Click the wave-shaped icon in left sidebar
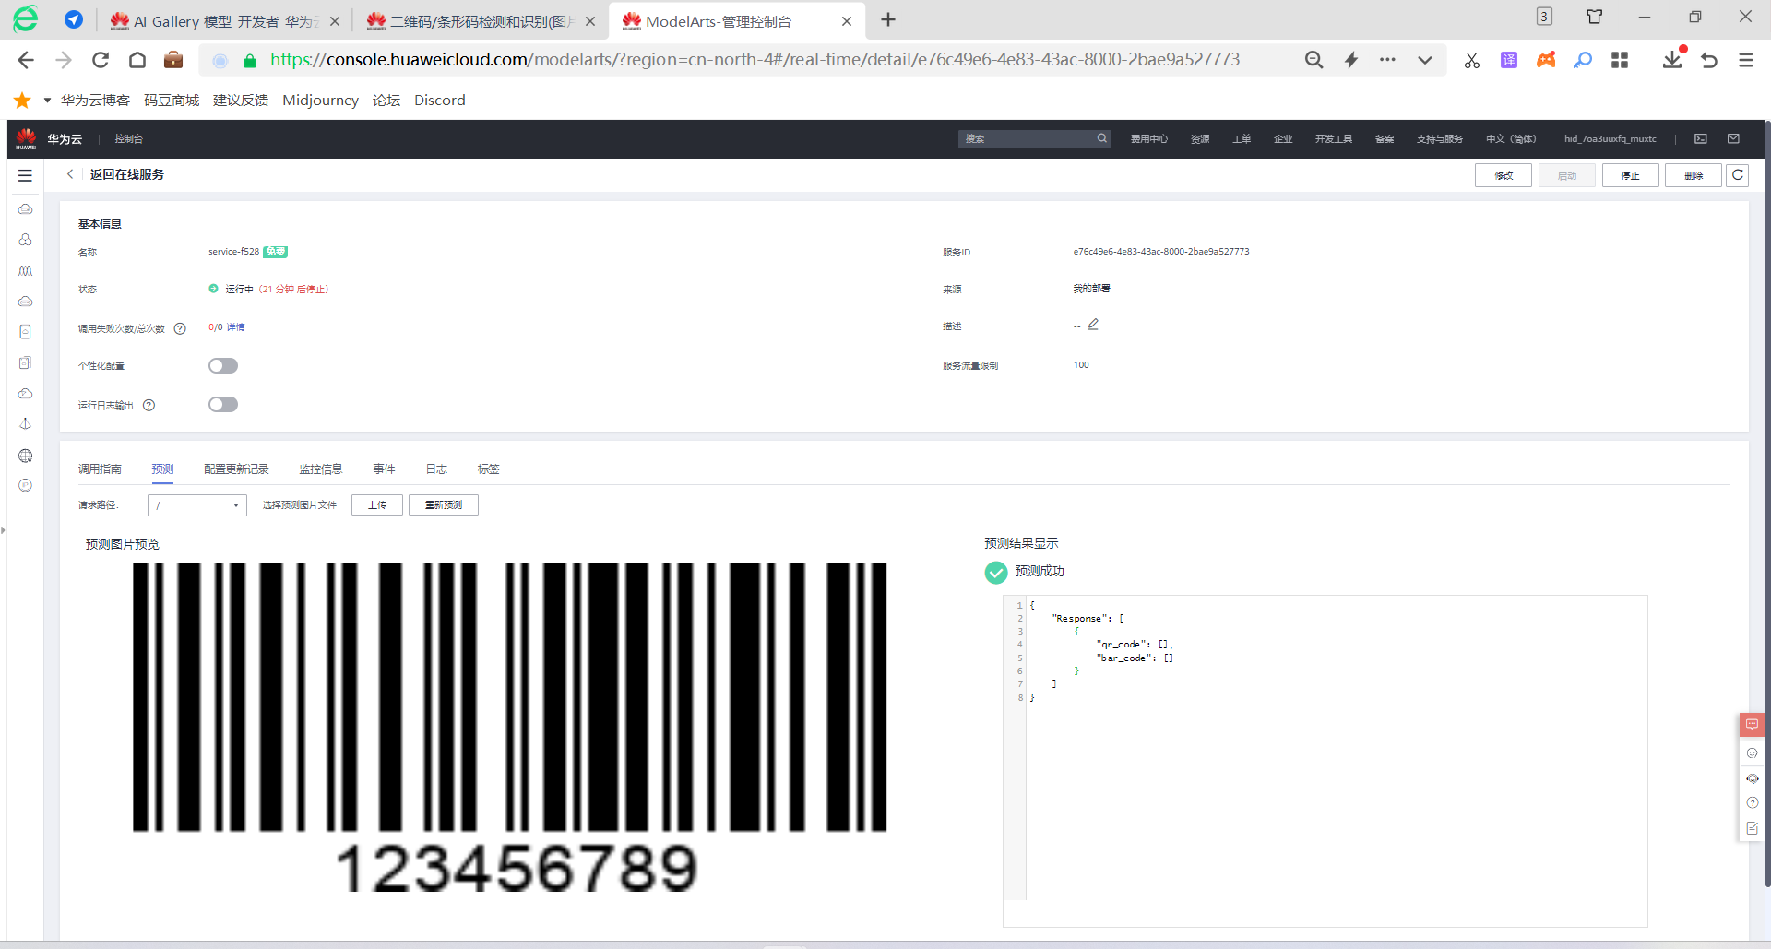This screenshot has width=1771, height=949. click(x=25, y=271)
